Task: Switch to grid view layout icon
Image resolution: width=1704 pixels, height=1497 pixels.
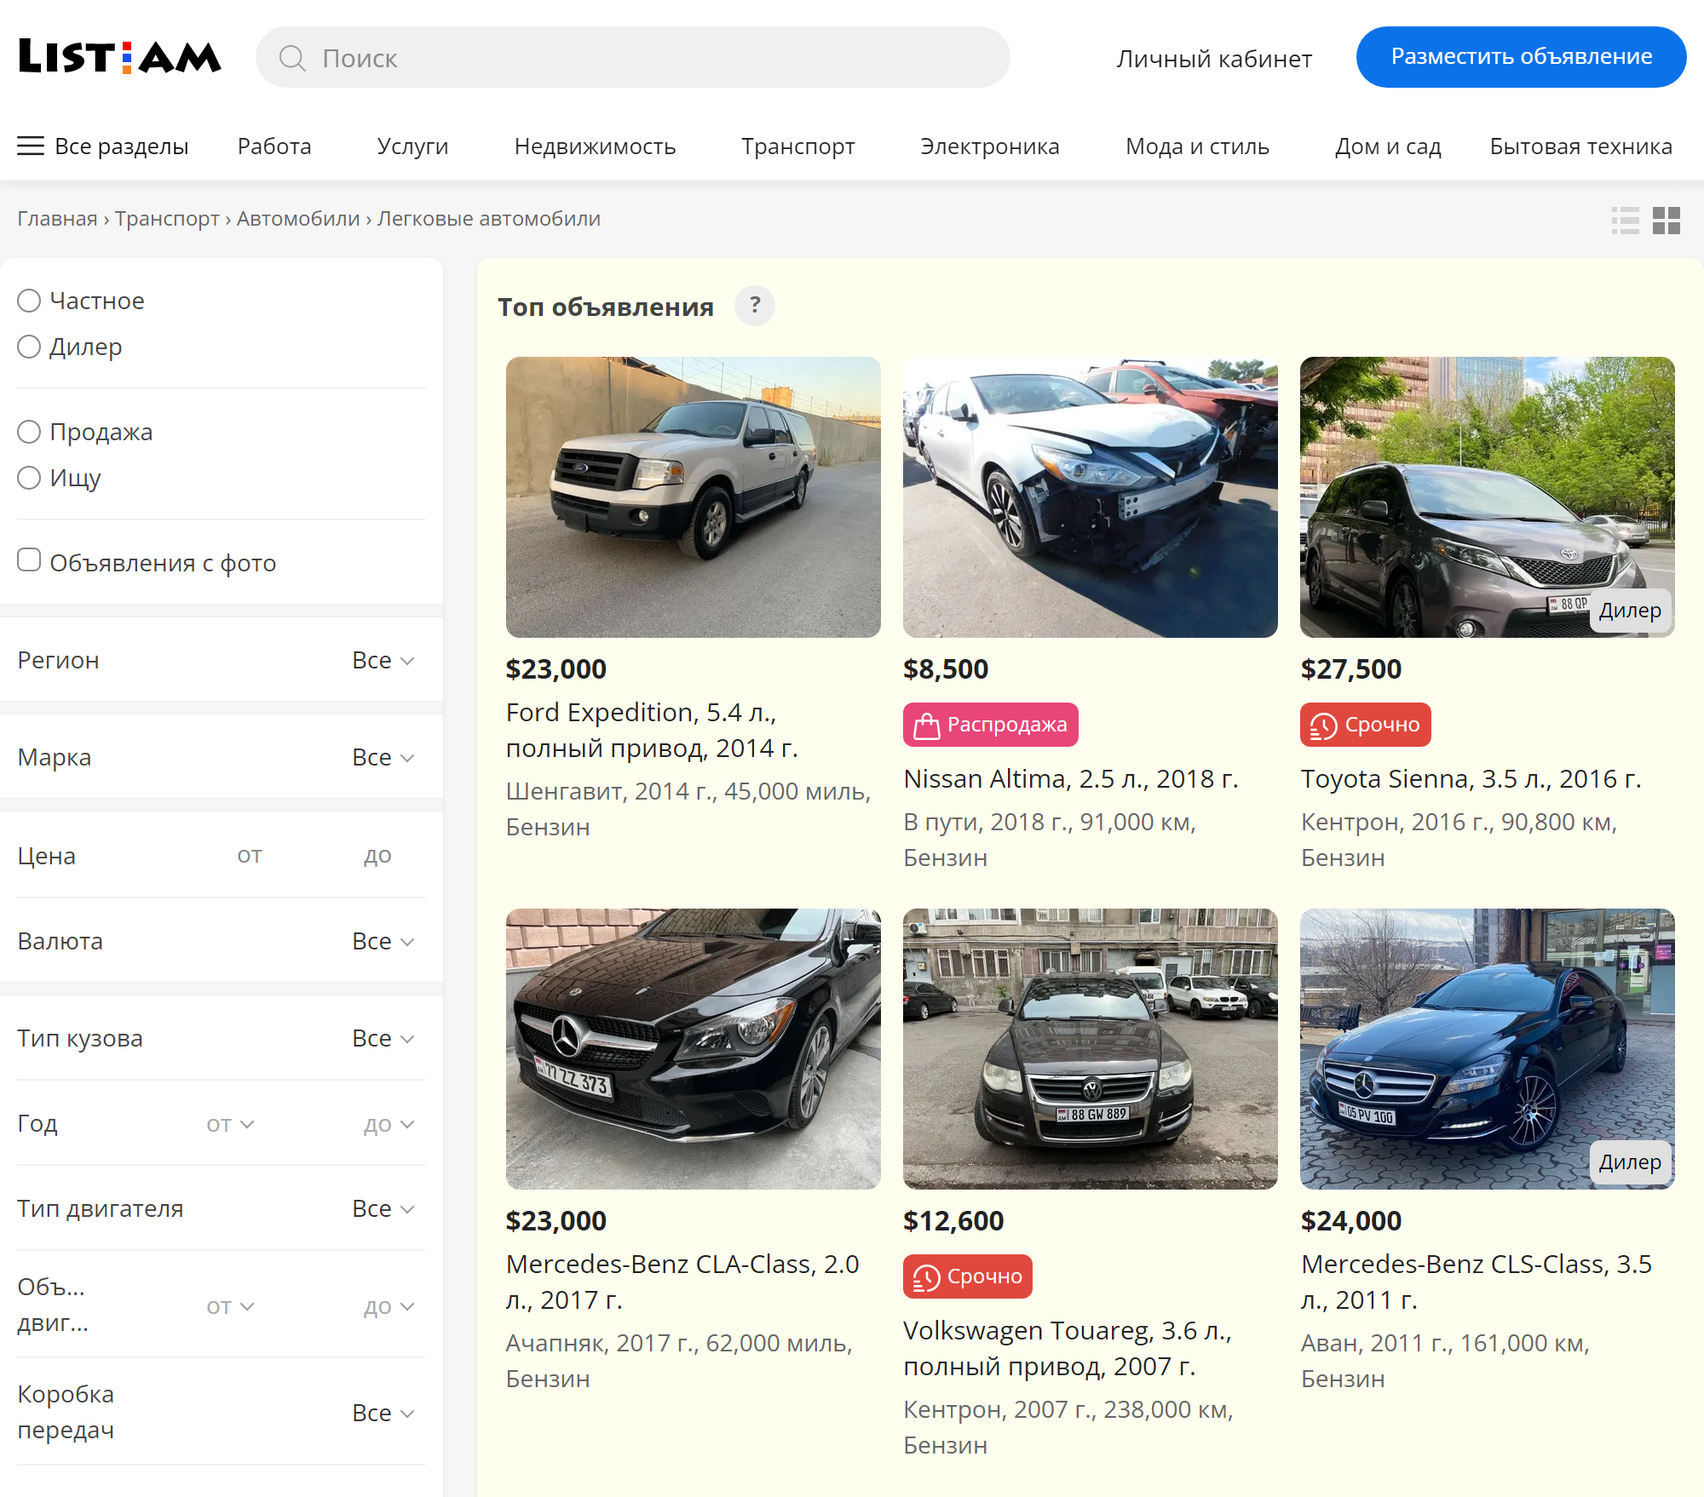Action: tap(1667, 221)
